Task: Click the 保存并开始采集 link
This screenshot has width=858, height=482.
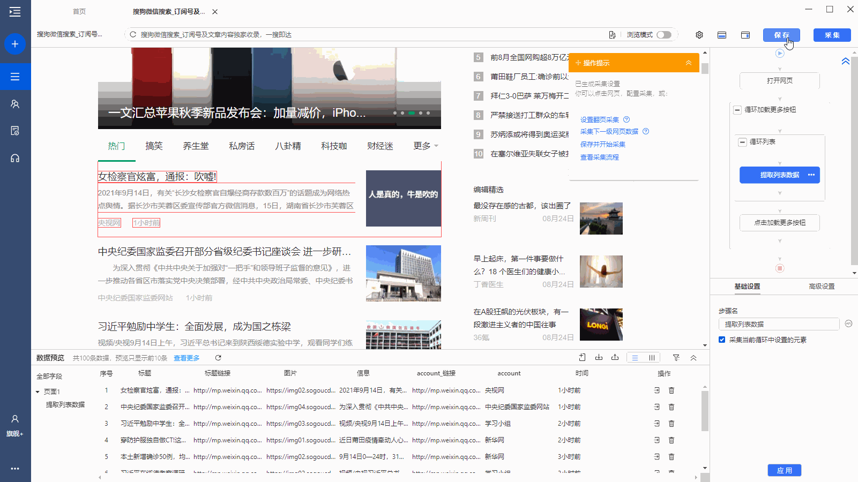Action: pyautogui.click(x=603, y=144)
